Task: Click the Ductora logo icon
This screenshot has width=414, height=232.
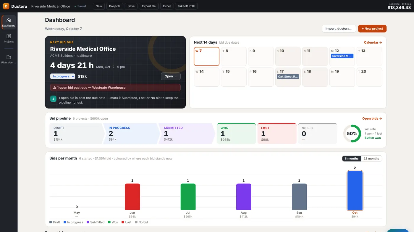Action: (x=6, y=6)
